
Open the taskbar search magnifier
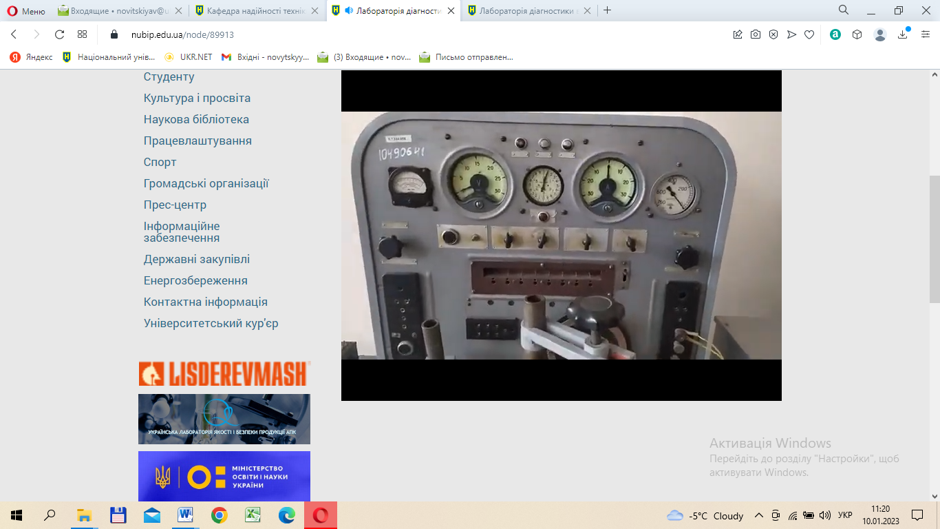click(x=50, y=515)
